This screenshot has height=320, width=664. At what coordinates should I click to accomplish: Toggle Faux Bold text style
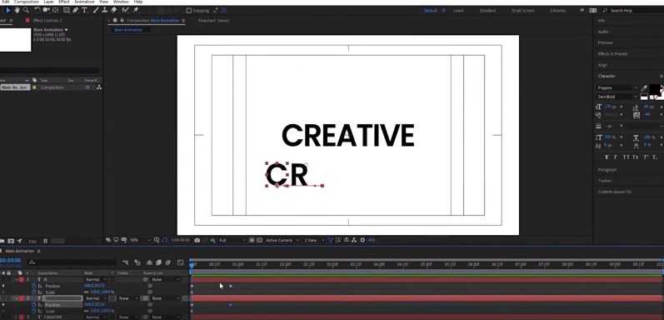607,157
